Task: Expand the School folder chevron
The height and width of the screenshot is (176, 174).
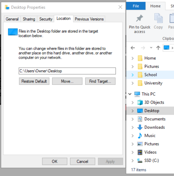Action: pyautogui.click(x=133, y=75)
